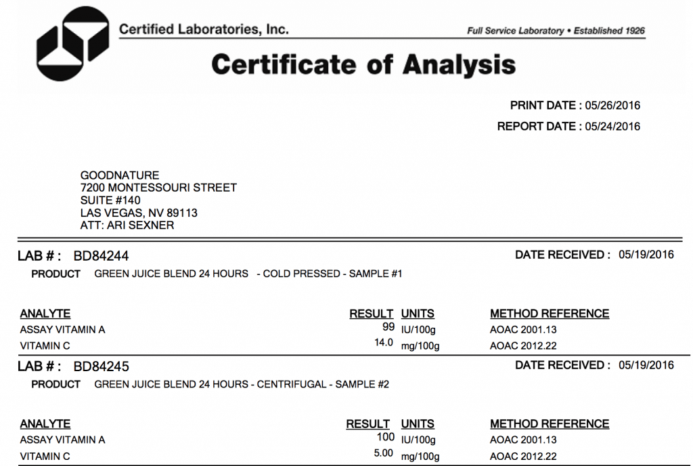Click the "Full Service Laboratory • Established 1926" tagline

click(556, 30)
